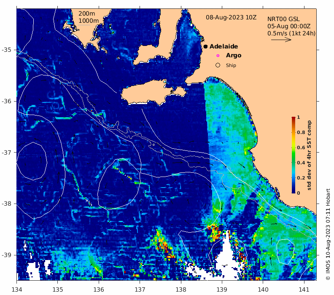Click the -37 latitude axis label

[6, 153]
